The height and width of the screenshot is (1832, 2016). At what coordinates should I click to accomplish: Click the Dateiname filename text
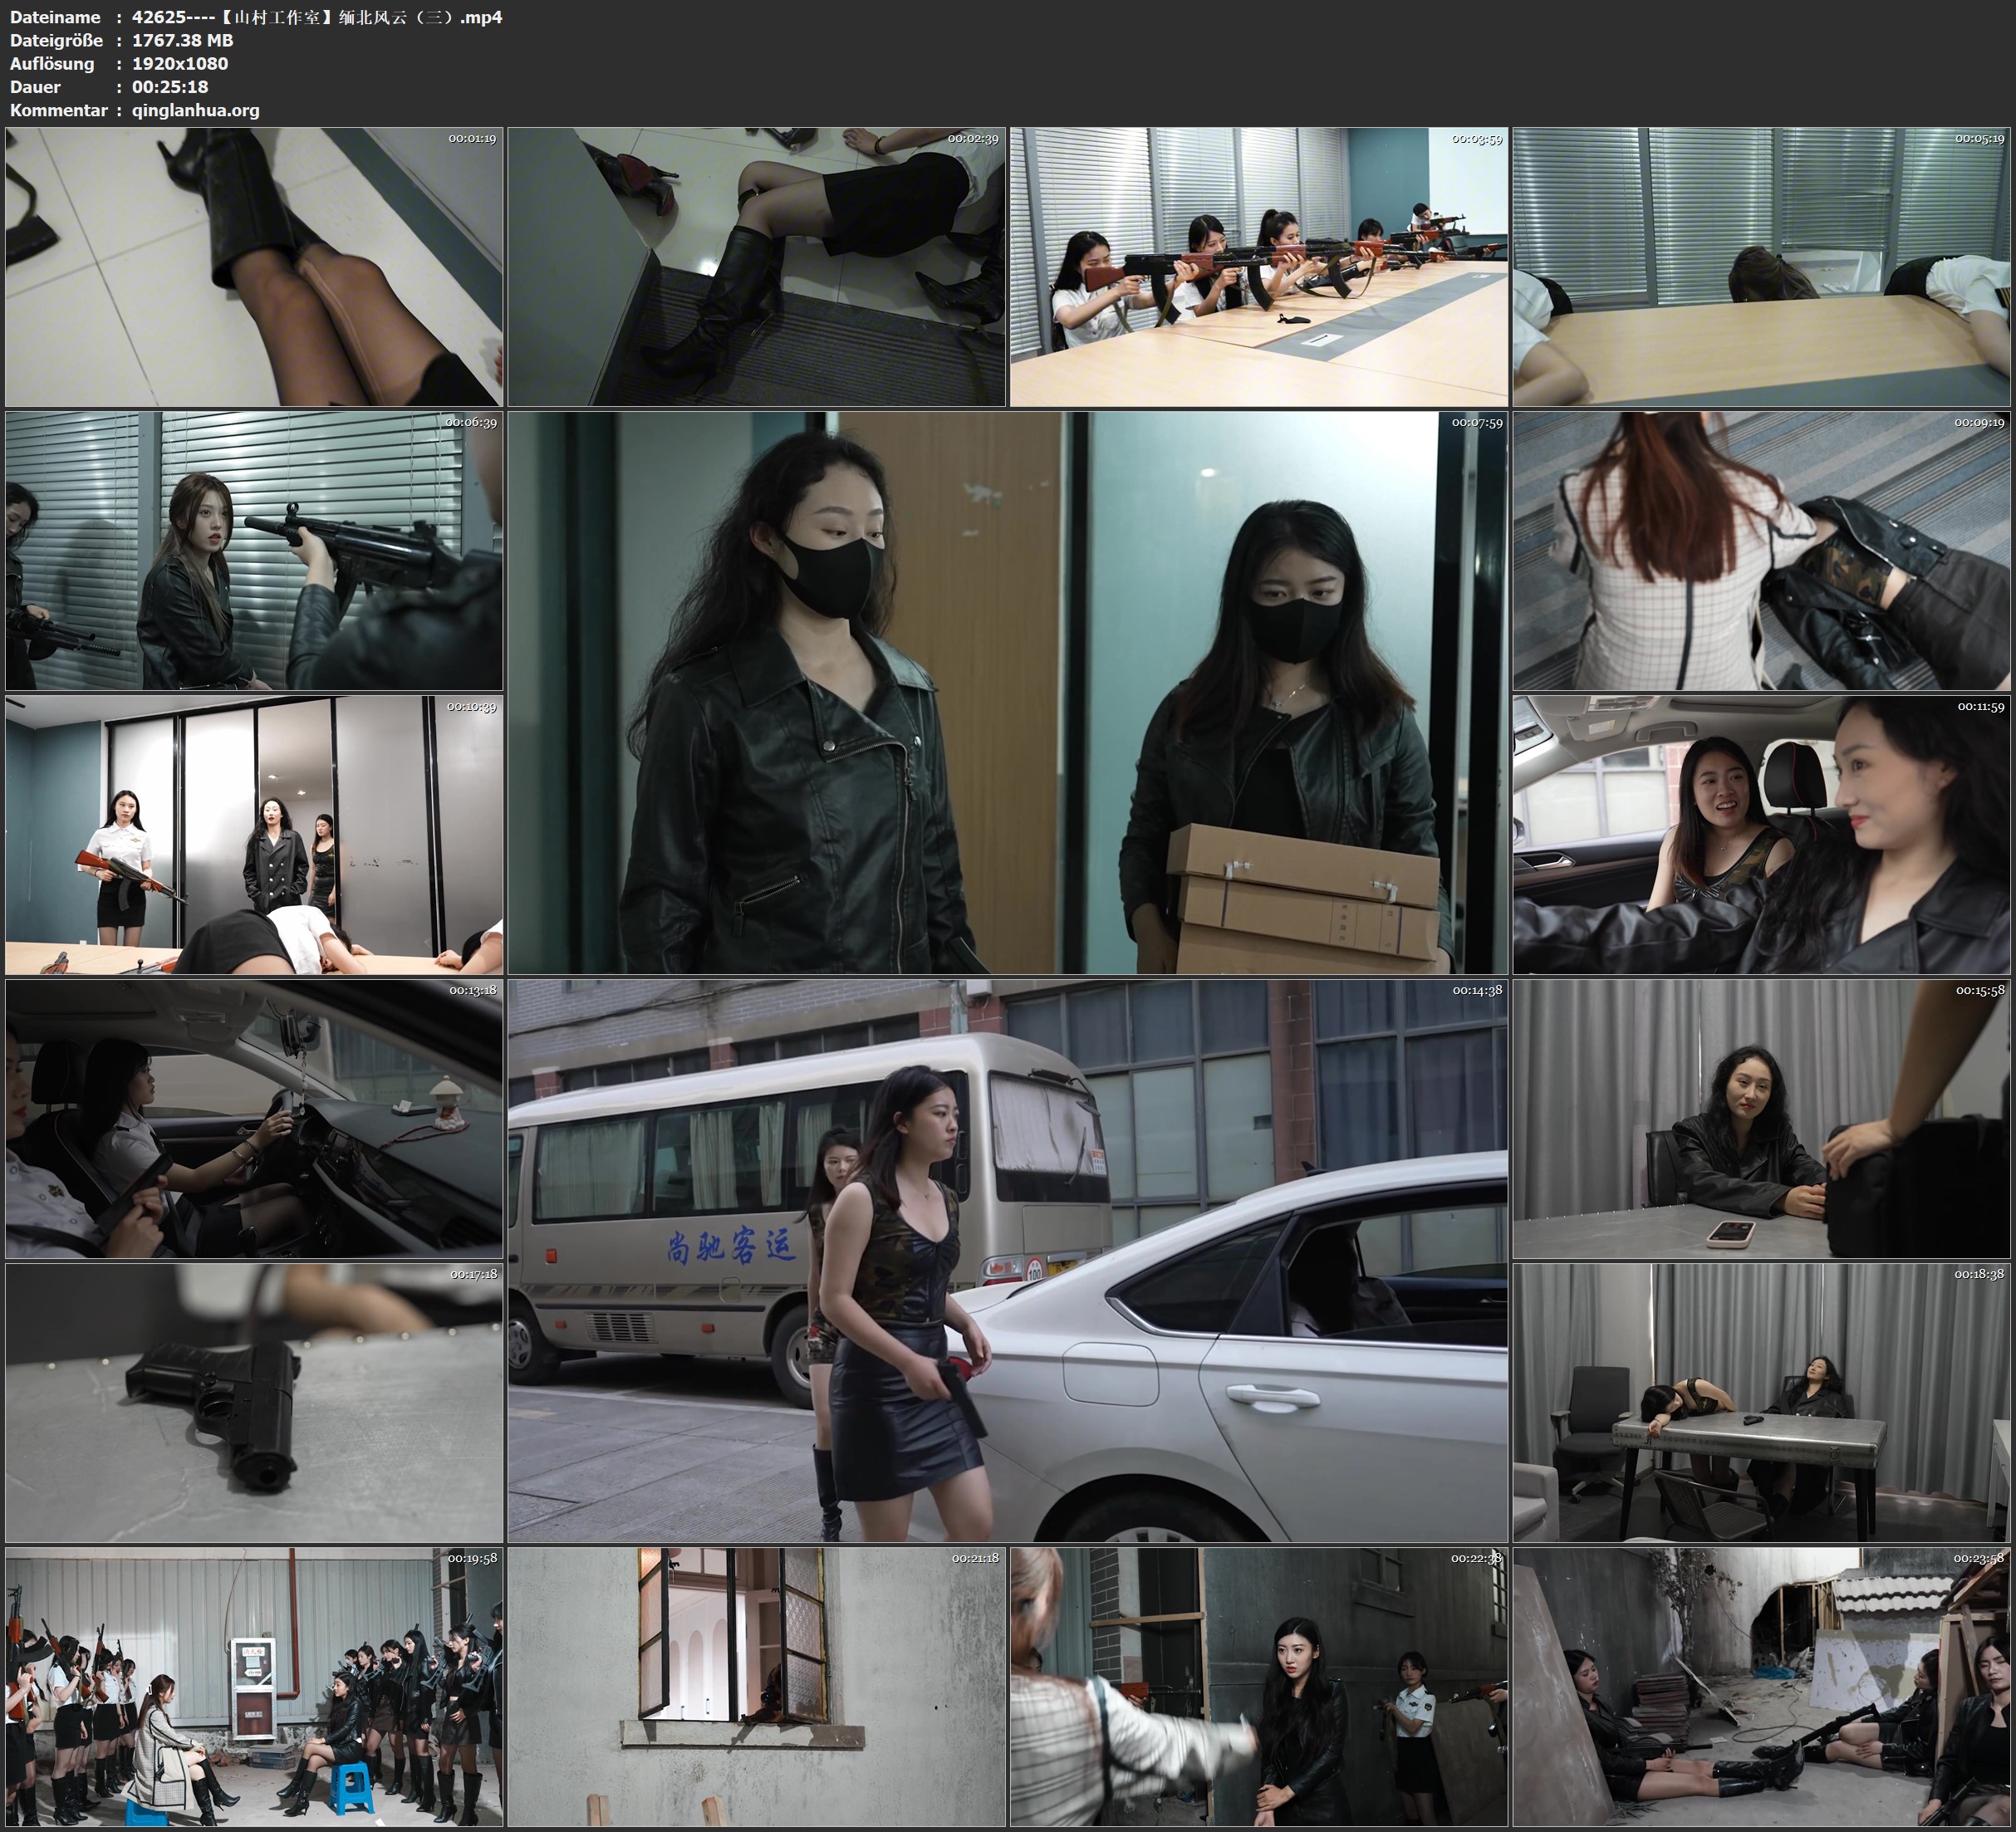coord(316,17)
